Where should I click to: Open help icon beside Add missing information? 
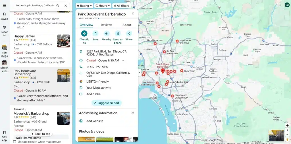(133, 113)
